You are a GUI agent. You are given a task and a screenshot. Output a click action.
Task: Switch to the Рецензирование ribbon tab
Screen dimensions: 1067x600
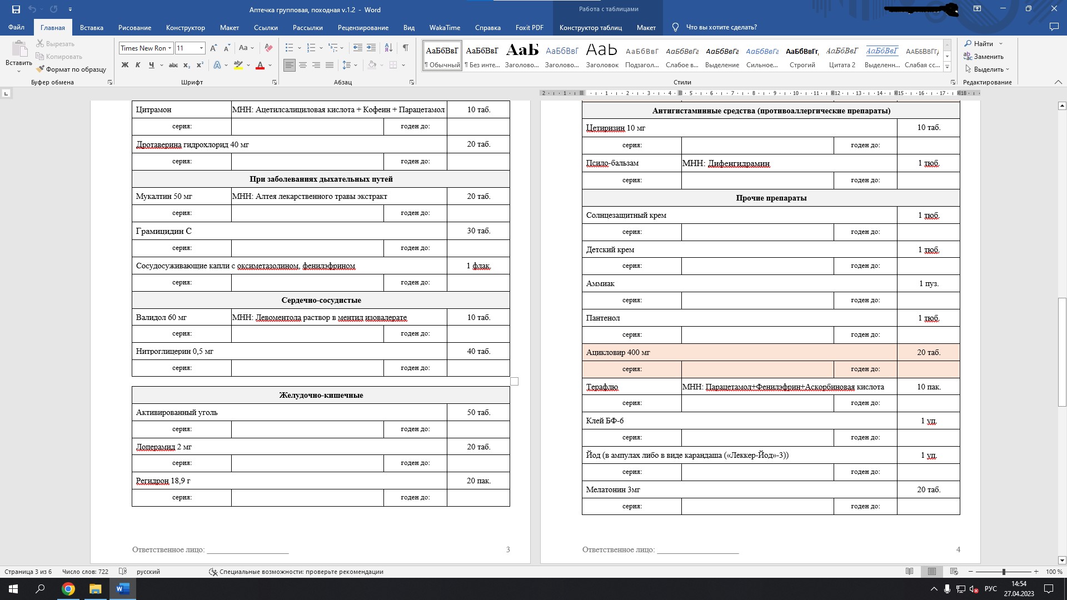point(363,27)
